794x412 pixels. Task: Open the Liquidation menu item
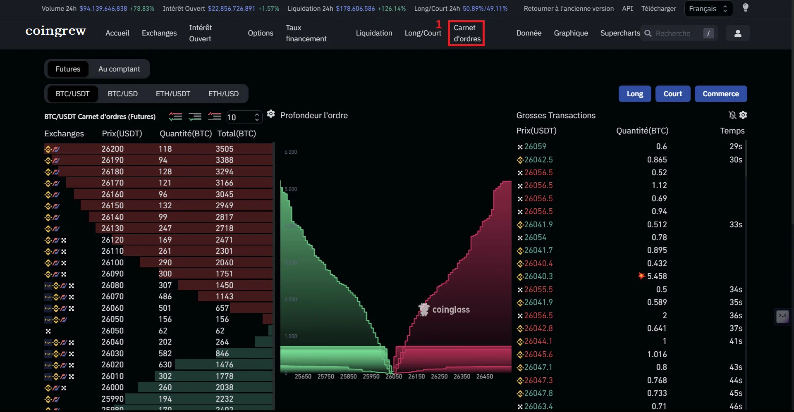pyautogui.click(x=374, y=33)
